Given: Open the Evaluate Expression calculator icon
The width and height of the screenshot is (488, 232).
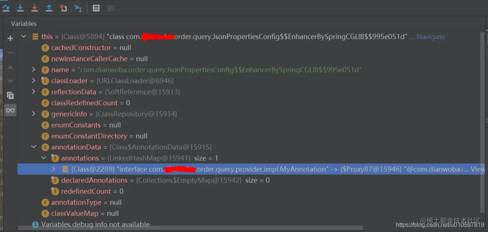Looking at the screenshot, I should click(x=96, y=8).
